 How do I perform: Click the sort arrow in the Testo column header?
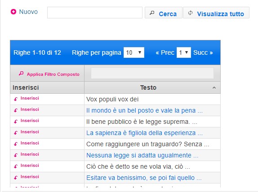point(214,87)
